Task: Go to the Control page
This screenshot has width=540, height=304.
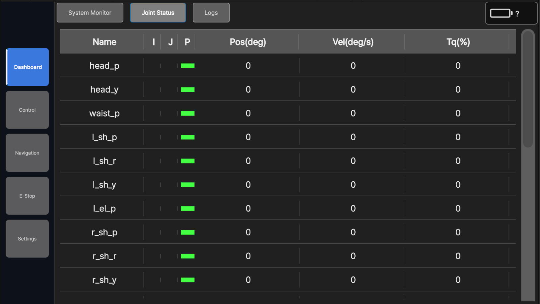Action: 27,110
